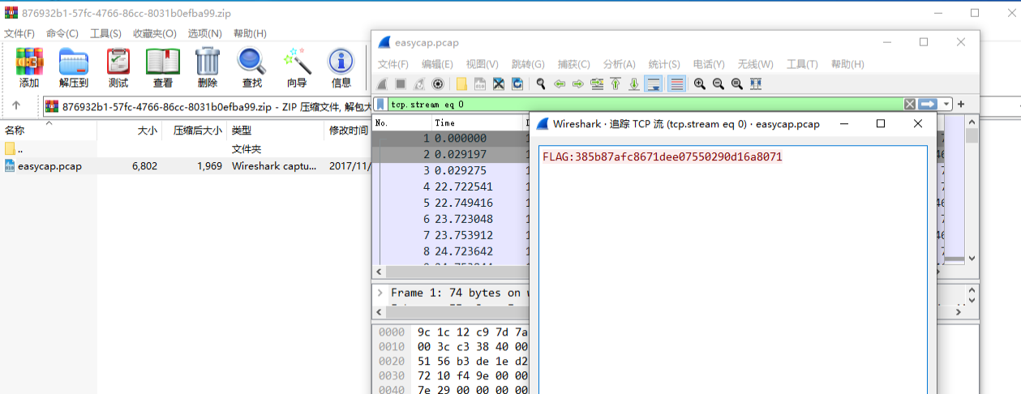Apply the display filter arrow button
The height and width of the screenshot is (394, 1021).
(928, 104)
